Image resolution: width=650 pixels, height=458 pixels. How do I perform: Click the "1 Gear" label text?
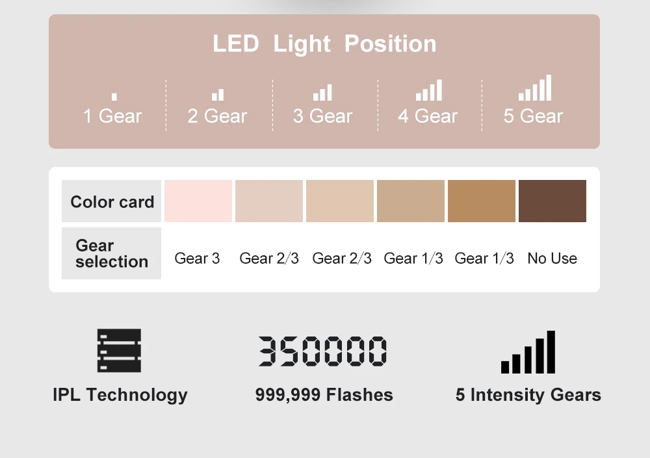click(x=112, y=116)
